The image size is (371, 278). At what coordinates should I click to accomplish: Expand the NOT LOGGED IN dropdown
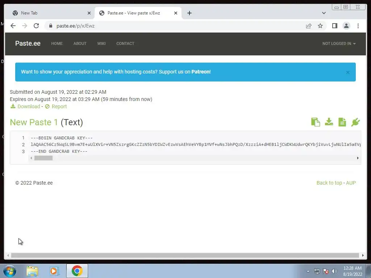click(339, 43)
